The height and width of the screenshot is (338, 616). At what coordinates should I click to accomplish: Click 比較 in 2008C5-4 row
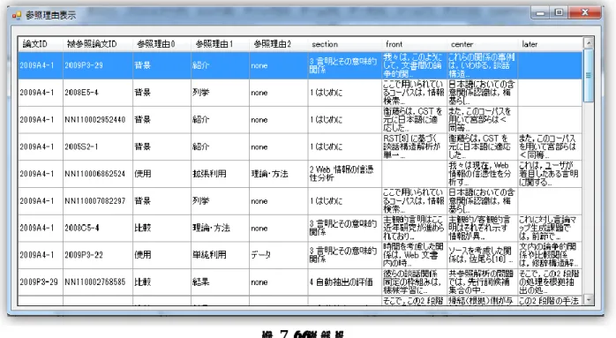coord(162,229)
